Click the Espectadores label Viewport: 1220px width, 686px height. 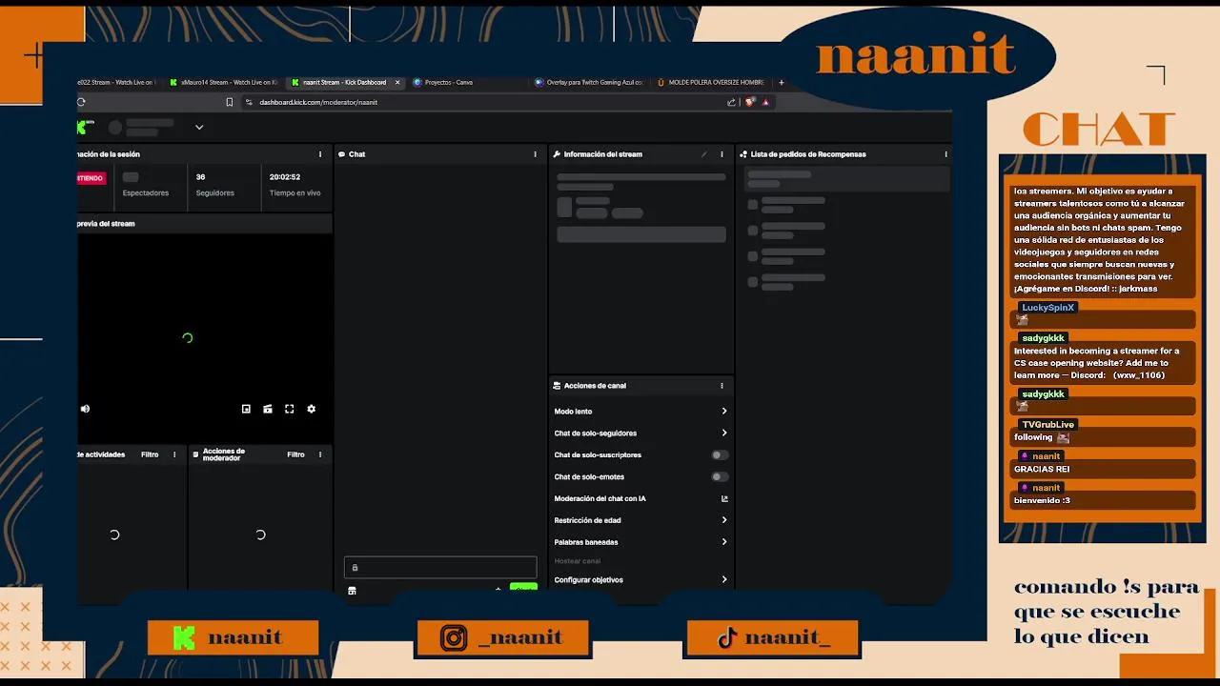point(146,192)
